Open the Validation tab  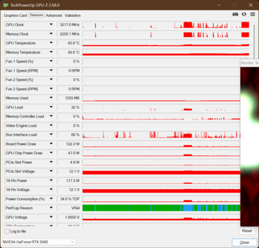click(73, 15)
